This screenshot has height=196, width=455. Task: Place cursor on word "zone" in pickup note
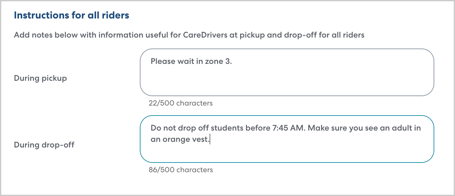(x=214, y=61)
